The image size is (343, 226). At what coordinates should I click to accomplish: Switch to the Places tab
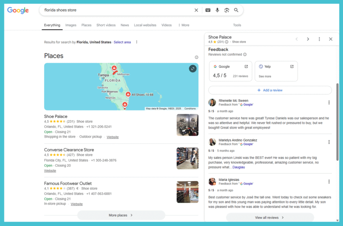point(86,25)
